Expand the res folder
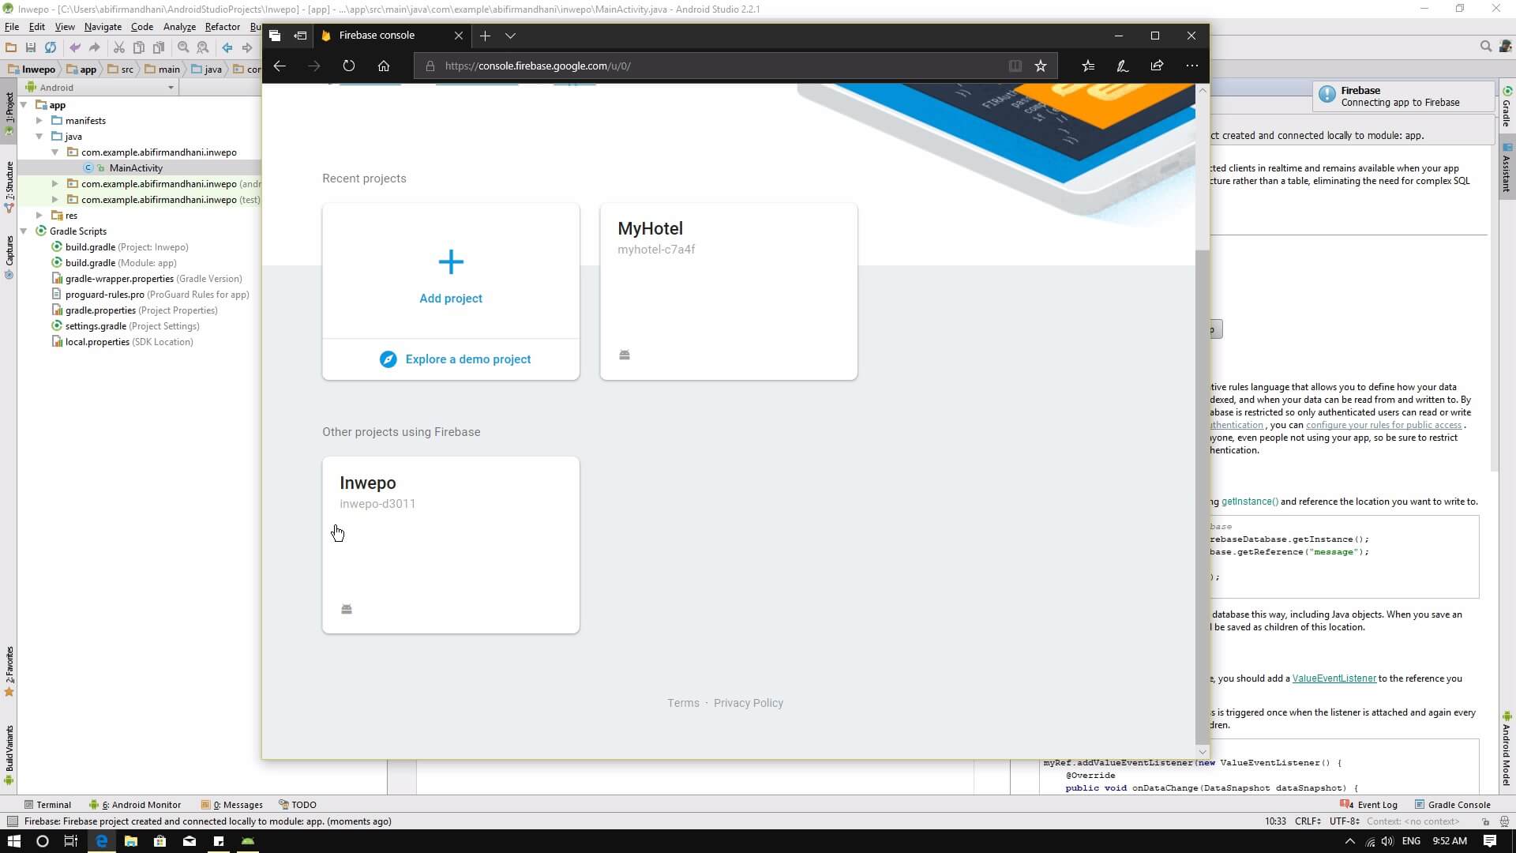 coord(39,216)
